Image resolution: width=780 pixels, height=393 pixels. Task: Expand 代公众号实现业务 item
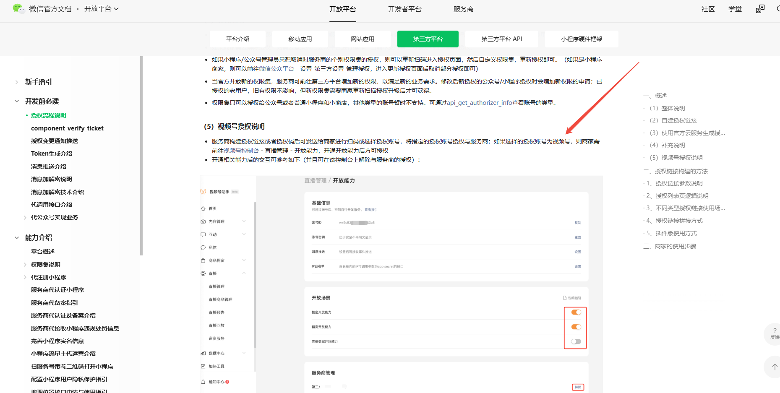pos(25,217)
